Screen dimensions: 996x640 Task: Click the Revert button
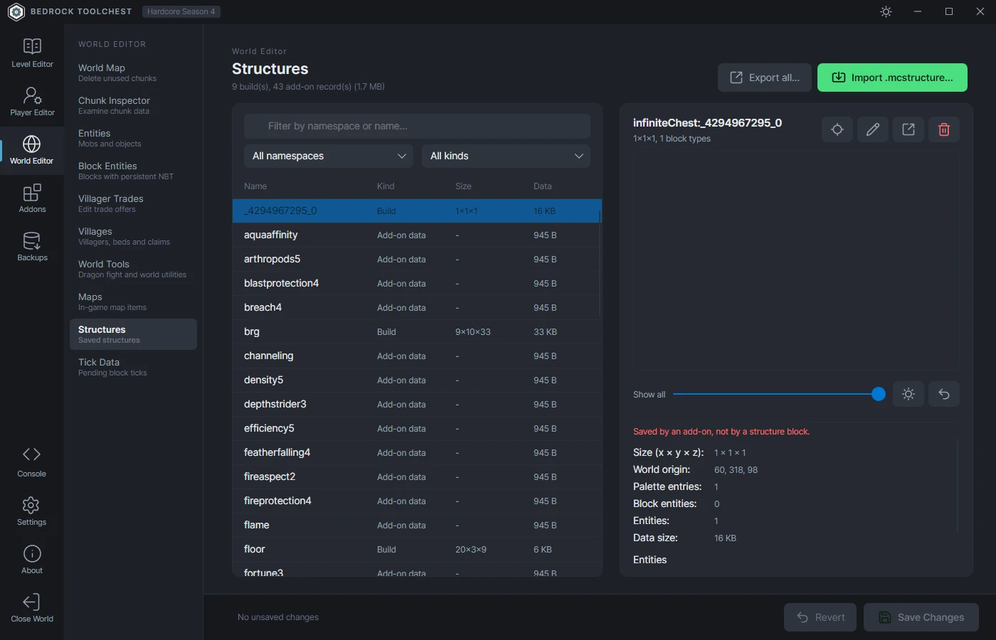click(821, 617)
